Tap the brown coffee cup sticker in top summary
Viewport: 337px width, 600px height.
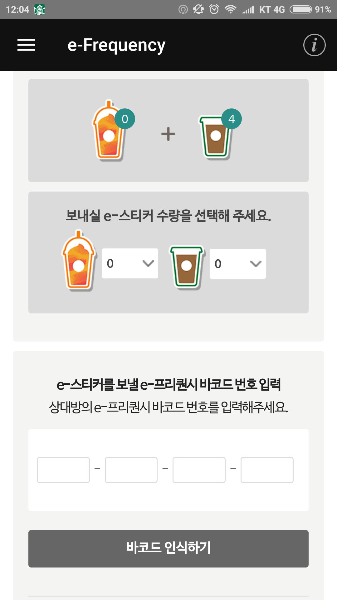(215, 137)
